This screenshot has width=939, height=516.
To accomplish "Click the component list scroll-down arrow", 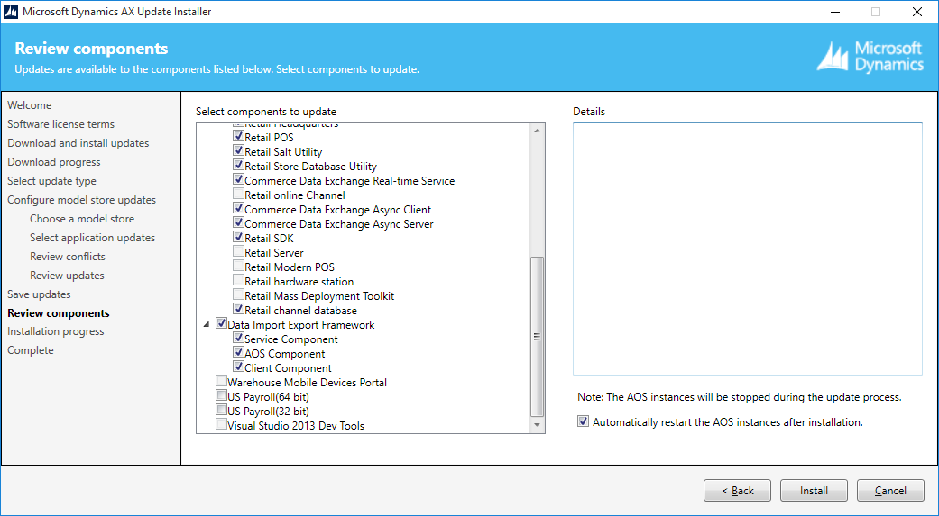I will (538, 425).
